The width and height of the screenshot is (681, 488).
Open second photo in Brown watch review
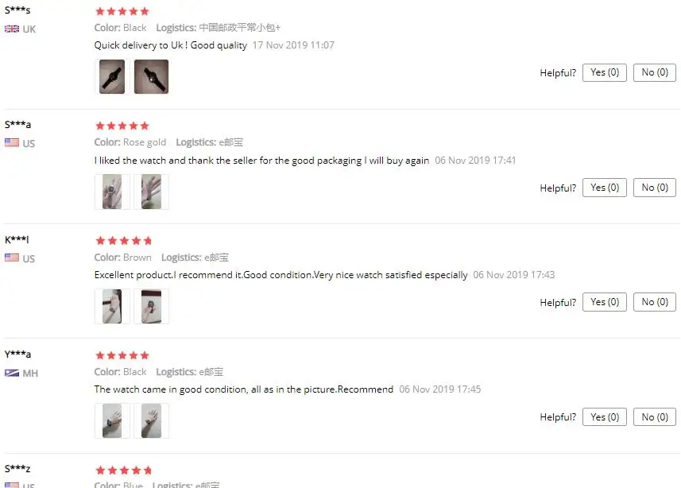(x=151, y=306)
